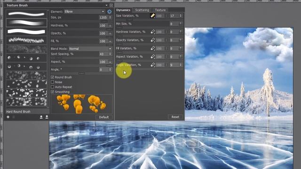The width and height of the screenshot is (301, 169).
Task: Switch to the Scattering tab
Action: tap(142, 10)
